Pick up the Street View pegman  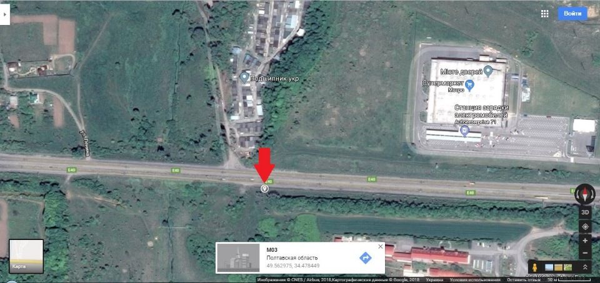click(536, 267)
